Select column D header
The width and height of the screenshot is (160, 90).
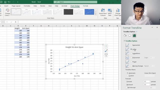click(x=18, y=26)
